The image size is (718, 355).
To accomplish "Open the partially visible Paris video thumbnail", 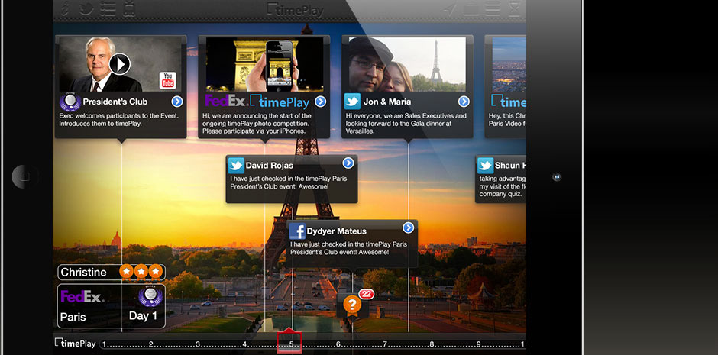I will pos(509,64).
